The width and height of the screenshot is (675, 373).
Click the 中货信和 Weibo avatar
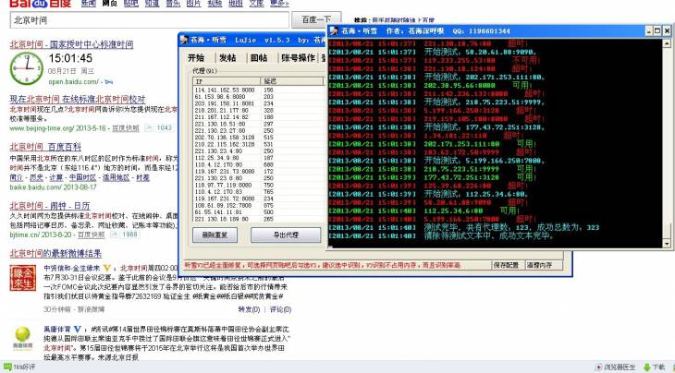pos(23,278)
